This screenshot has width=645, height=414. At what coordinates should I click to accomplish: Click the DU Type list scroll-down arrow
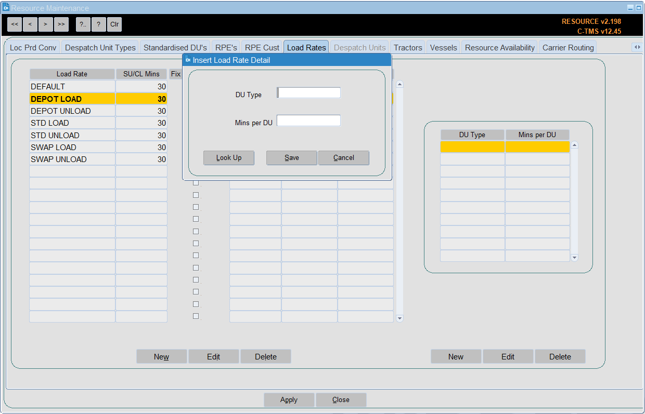pyautogui.click(x=574, y=257)
